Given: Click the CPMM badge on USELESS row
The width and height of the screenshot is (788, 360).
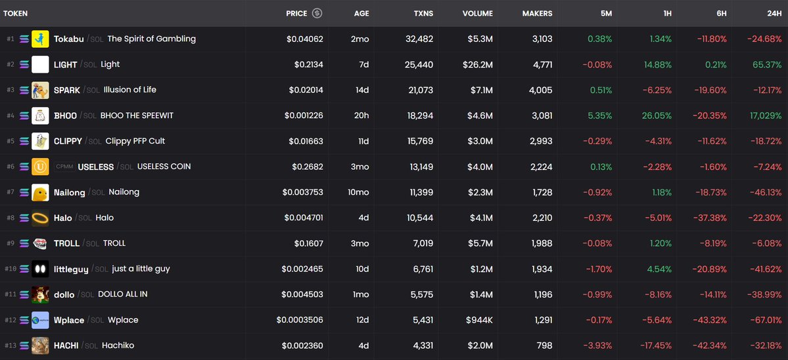Looking at the screenshot, I should pyautogui.click(x=64, y=167).
